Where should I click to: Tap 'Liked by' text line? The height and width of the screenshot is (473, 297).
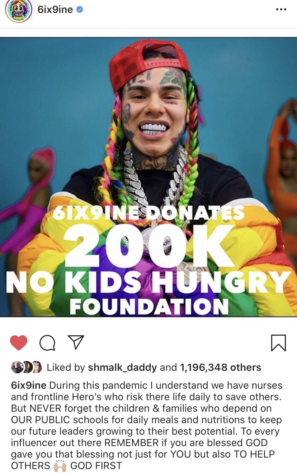click(x=154, y=368)
